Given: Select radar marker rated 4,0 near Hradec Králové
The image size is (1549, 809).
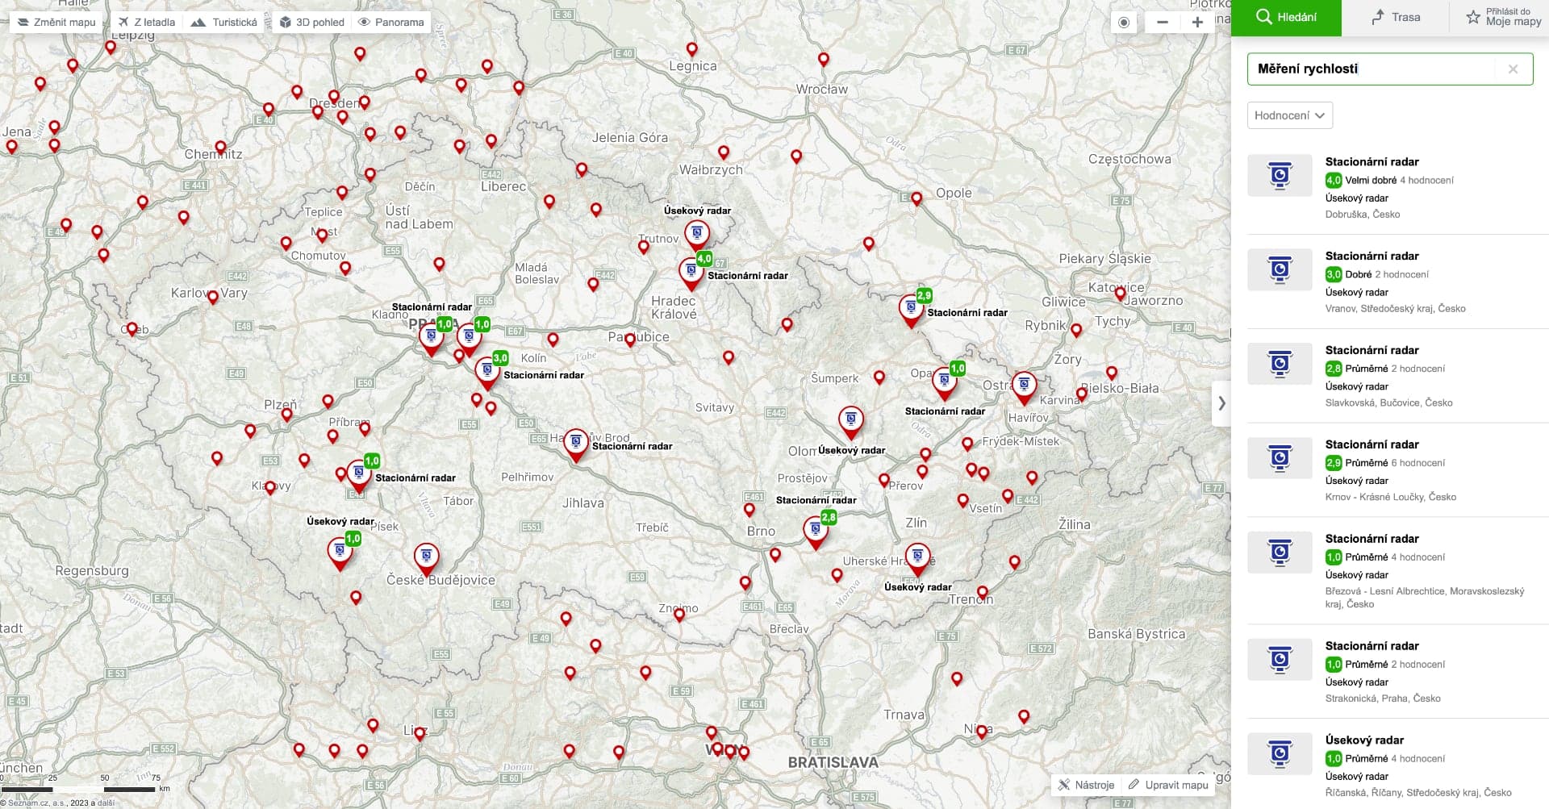Looking at the screenshot, I should tap(691, 271).
